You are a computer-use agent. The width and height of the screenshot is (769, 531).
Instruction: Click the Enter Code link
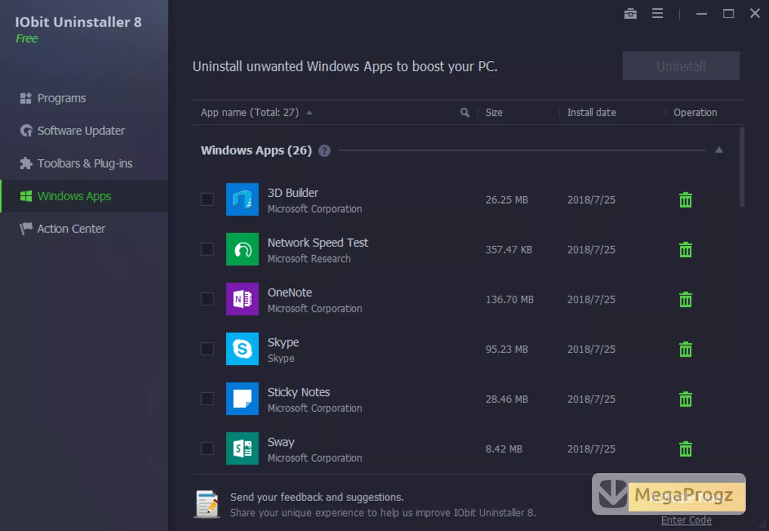(x=686, y=520)
